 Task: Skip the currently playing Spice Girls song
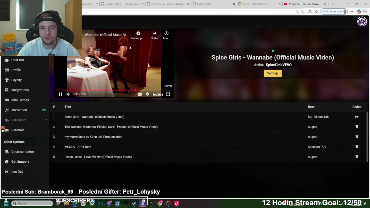357,117
